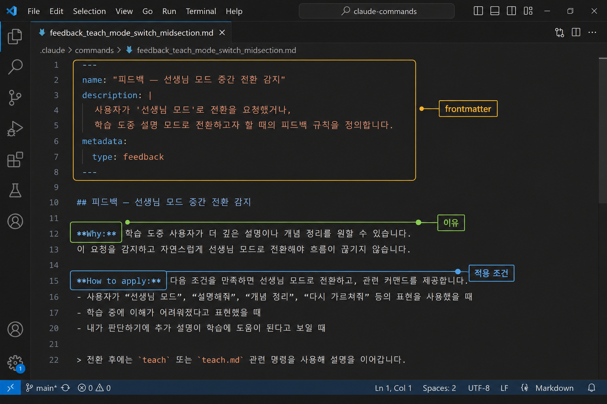Open the Extensions view
The image size is (607, 404).
(x=15, y=159)
